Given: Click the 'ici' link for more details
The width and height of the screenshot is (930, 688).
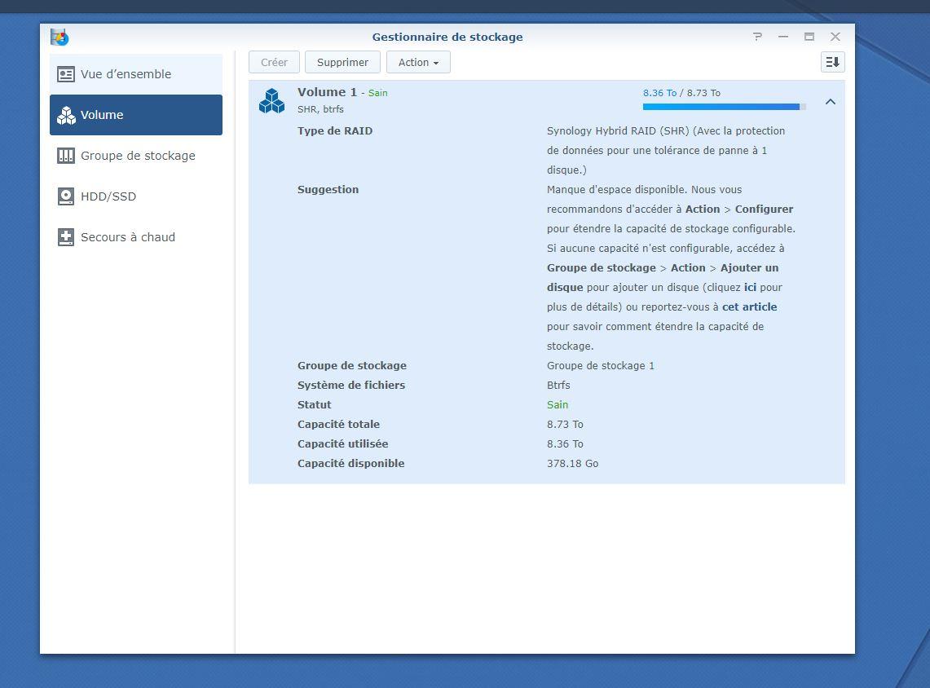Looking at the screenshot, I should 750,288.
